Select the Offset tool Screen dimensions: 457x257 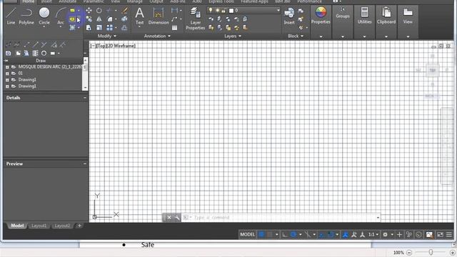click(124, 28)
